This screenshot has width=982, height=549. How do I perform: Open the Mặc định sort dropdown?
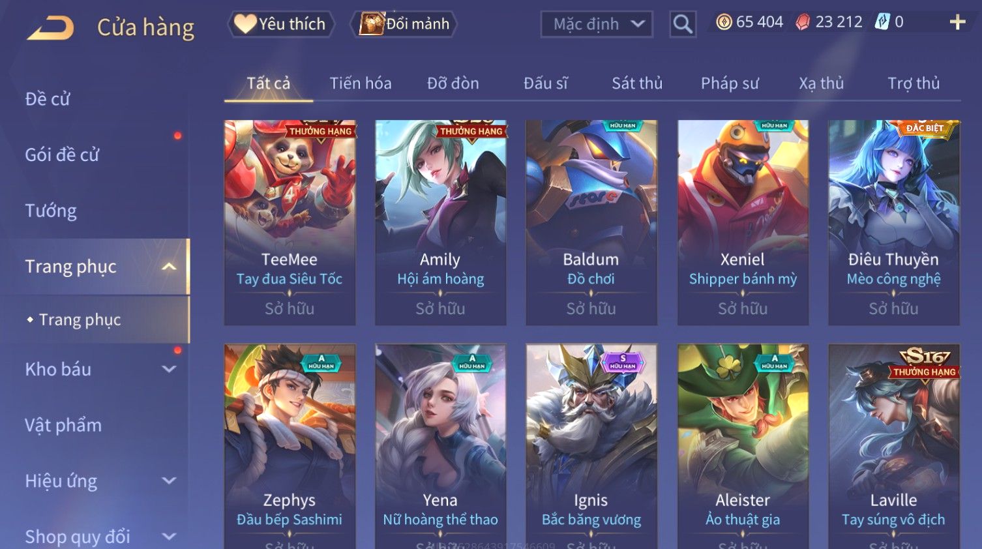pos(597,24)
